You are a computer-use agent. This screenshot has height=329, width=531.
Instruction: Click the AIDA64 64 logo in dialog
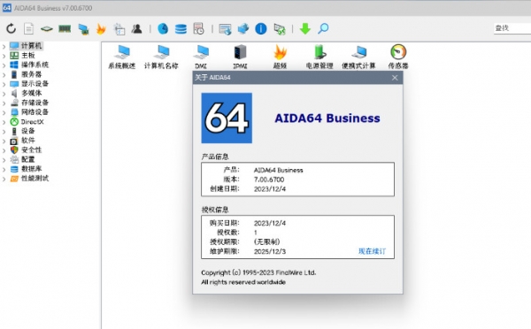[227, 119]
